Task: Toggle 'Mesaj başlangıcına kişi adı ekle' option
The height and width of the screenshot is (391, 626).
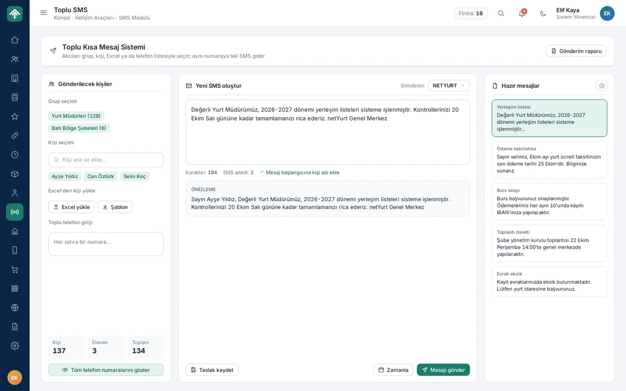Action: [299, 173]
